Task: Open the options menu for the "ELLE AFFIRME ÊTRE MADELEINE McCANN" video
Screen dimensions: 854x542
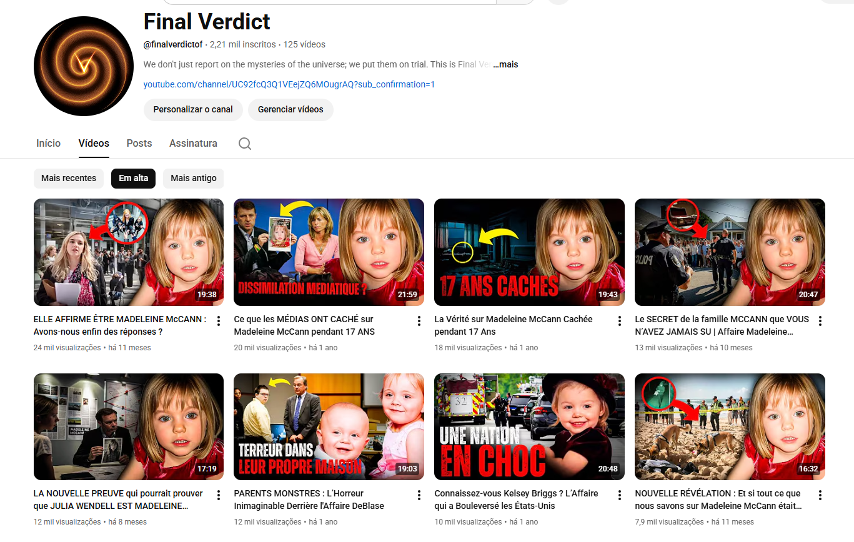Action: [217, 320]
